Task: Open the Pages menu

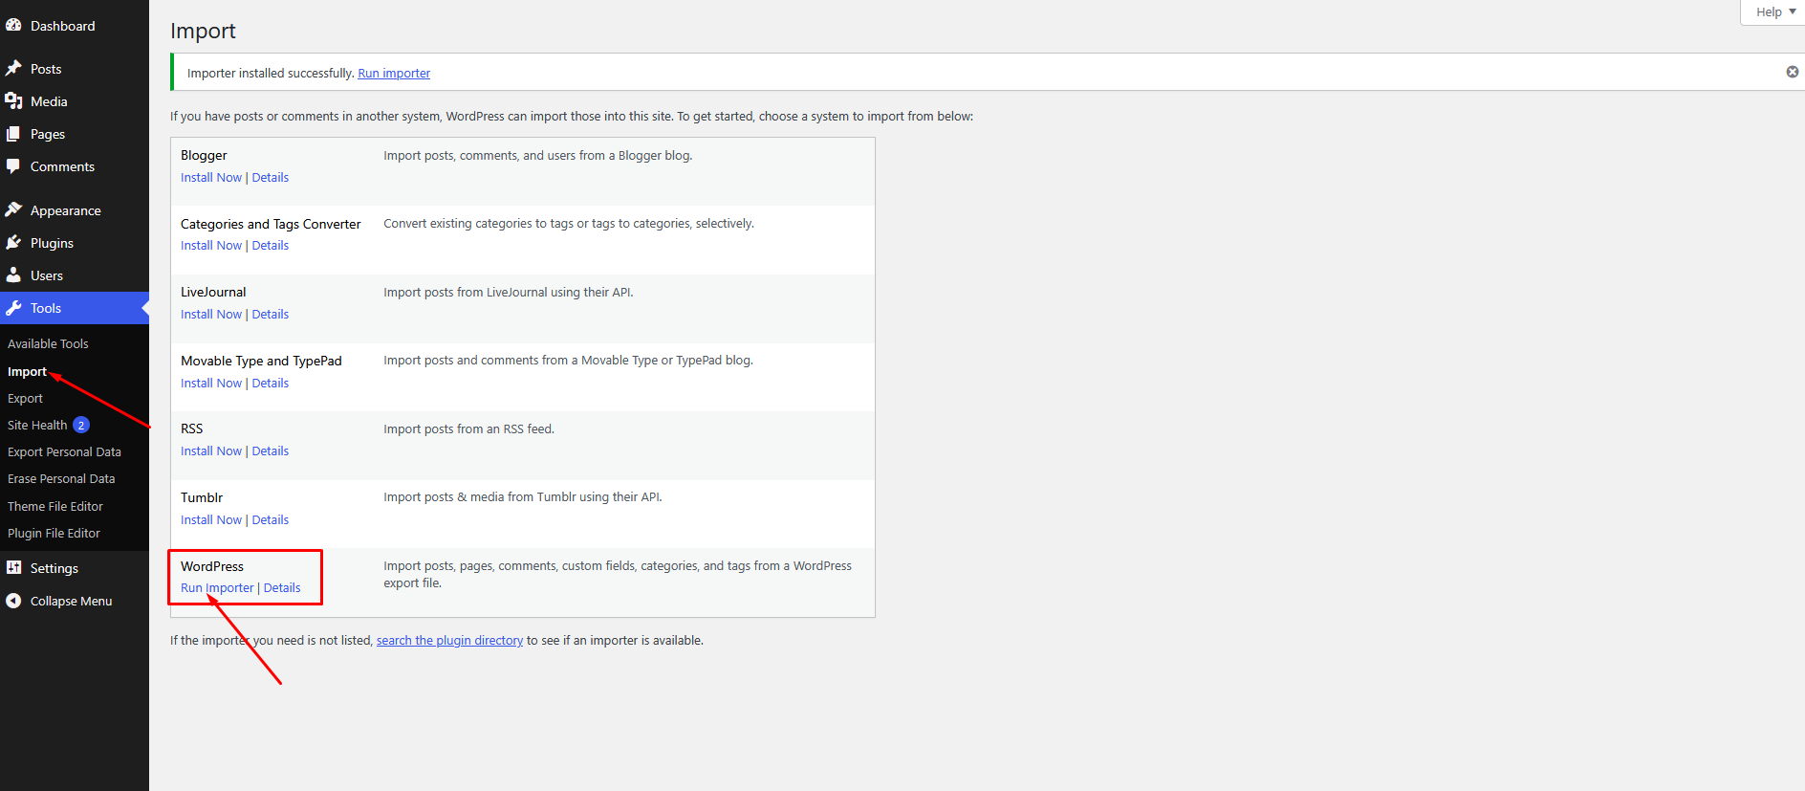Action: (x=48, y=134)
